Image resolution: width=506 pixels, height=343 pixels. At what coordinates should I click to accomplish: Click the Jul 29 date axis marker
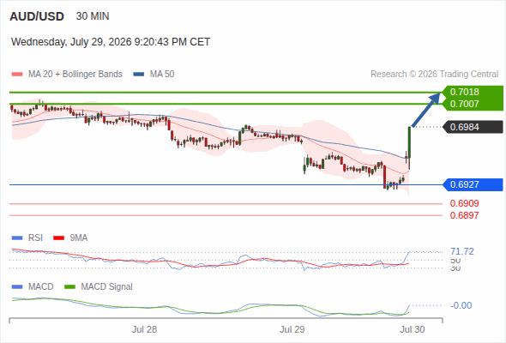(x=292, y=329)
